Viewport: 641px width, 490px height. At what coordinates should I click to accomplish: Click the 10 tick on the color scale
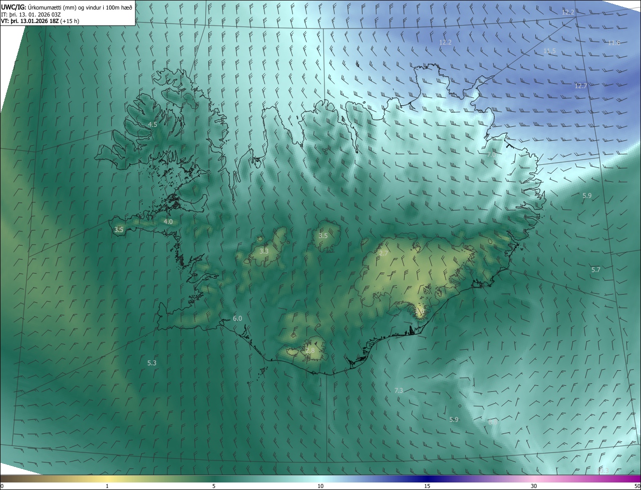320,486
